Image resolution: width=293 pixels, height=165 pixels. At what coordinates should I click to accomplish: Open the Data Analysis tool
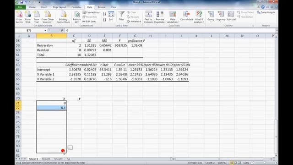pos(266,12)
